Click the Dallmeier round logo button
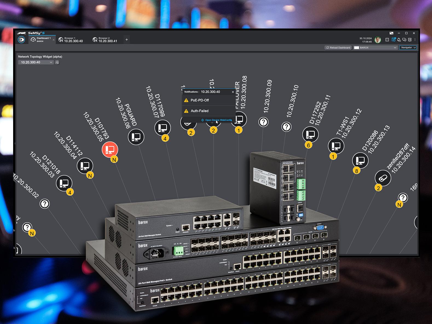 (x=21, y=40)
